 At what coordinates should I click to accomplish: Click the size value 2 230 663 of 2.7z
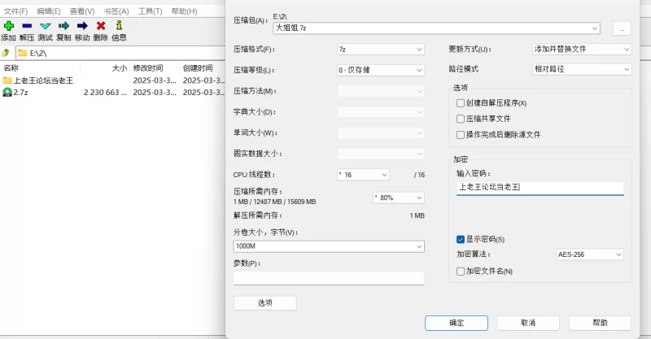click(106, 93)
